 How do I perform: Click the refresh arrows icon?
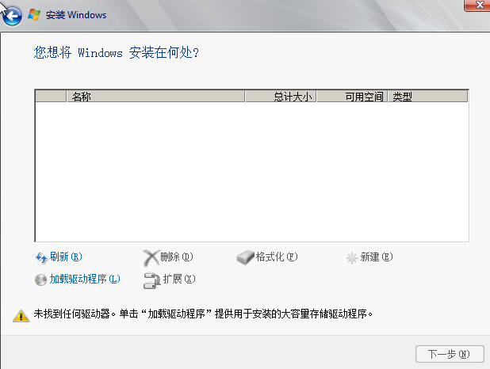point(41,257)
